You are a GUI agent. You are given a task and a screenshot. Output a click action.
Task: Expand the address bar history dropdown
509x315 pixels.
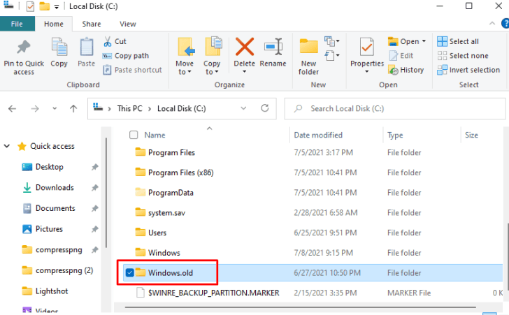(x=245, y=109)
